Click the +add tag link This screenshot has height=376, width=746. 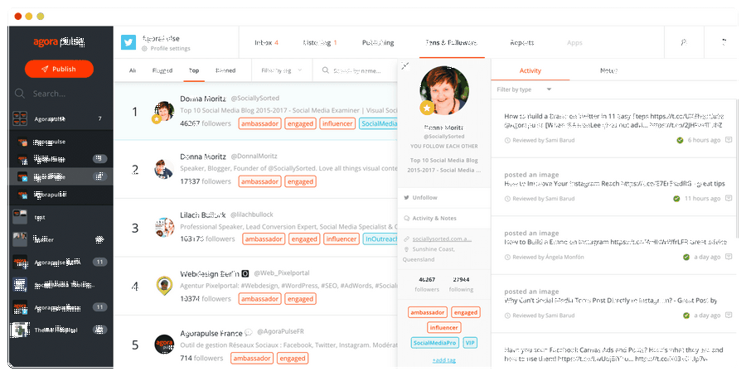click(443, 359)
